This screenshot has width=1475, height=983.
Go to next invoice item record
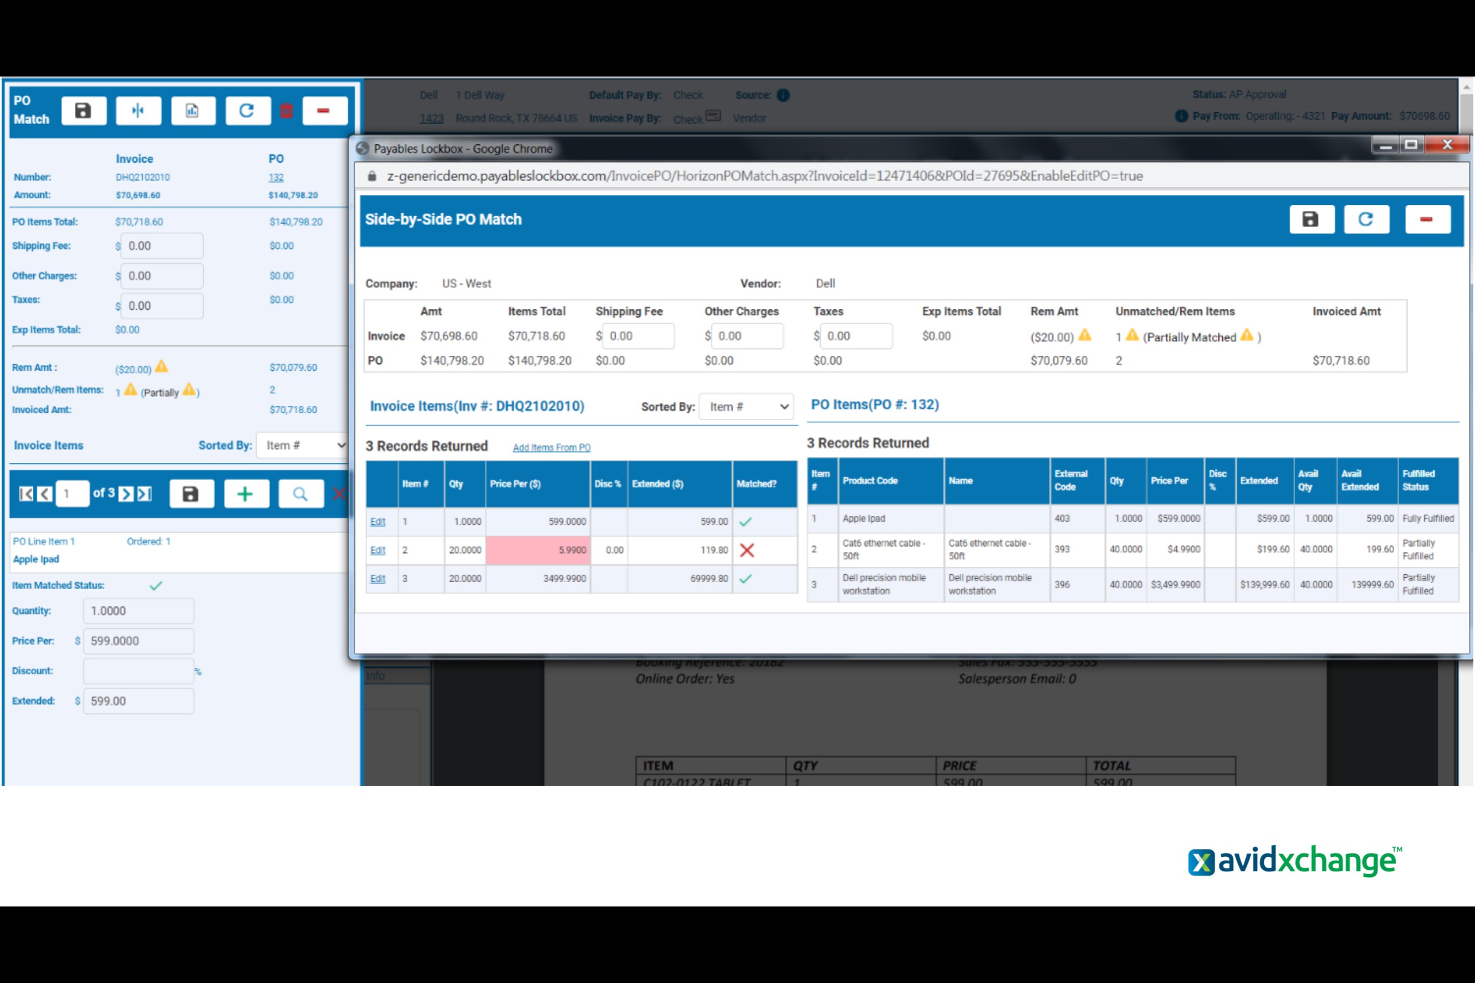point(126,494)
